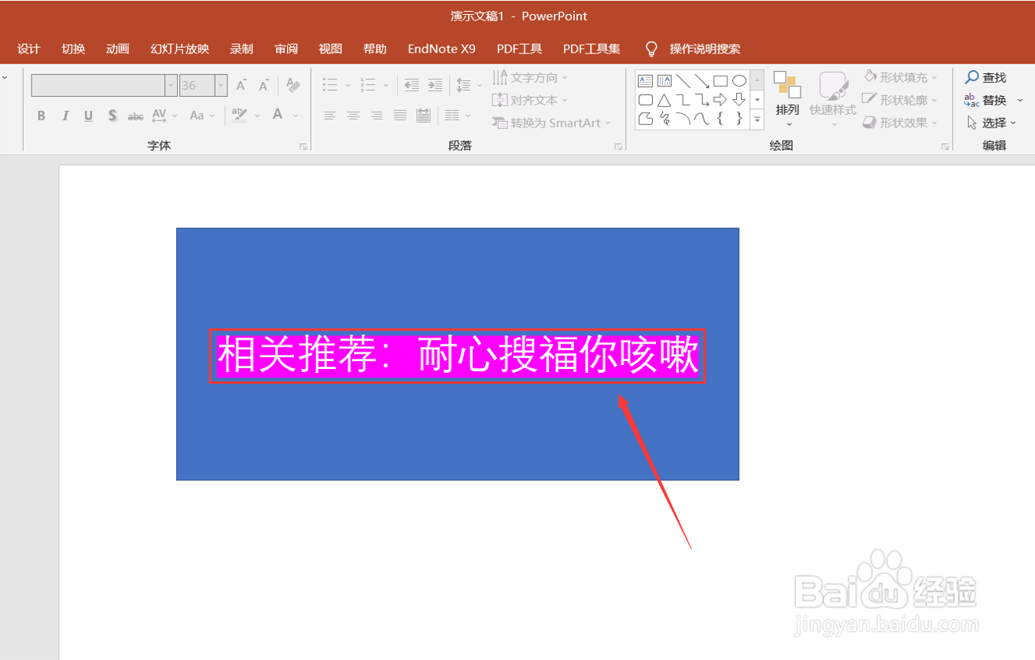Select freeform shape tool
This screenshot has width=1035, height=660.
tap(646, 119)
